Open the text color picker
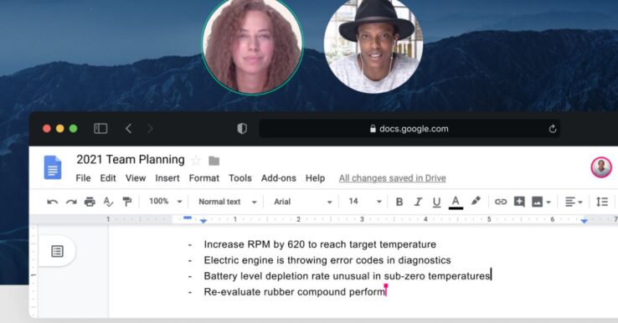This screenshot has height=323, width=618. pos(456,202)
